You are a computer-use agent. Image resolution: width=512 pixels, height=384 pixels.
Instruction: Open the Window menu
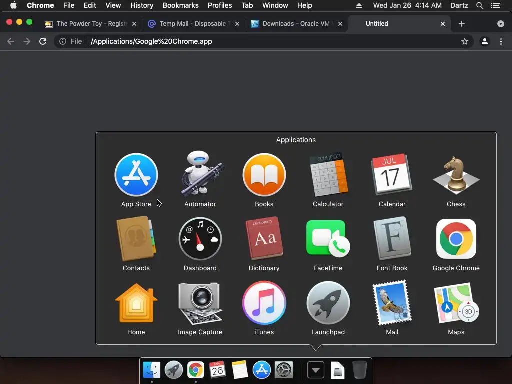(x=275, y=5)
